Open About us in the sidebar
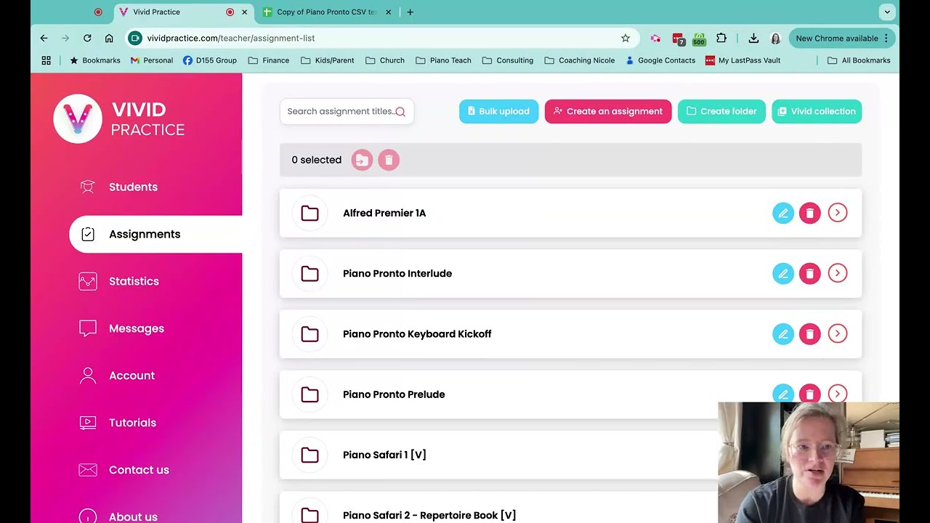This screenshot has height=523, width=930. pyautogui.click(x=133, y=516)
